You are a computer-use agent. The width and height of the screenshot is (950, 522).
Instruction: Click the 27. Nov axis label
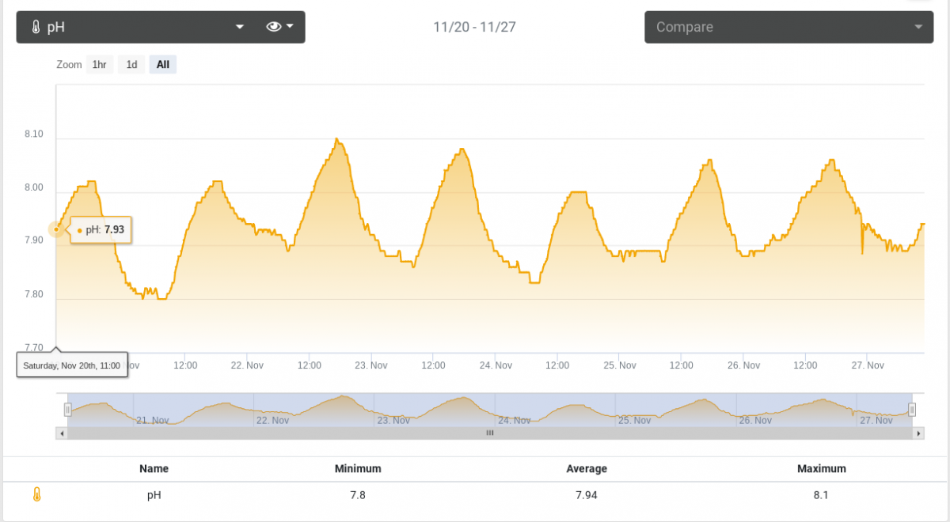pyautogui.click(x=868, y=365)
